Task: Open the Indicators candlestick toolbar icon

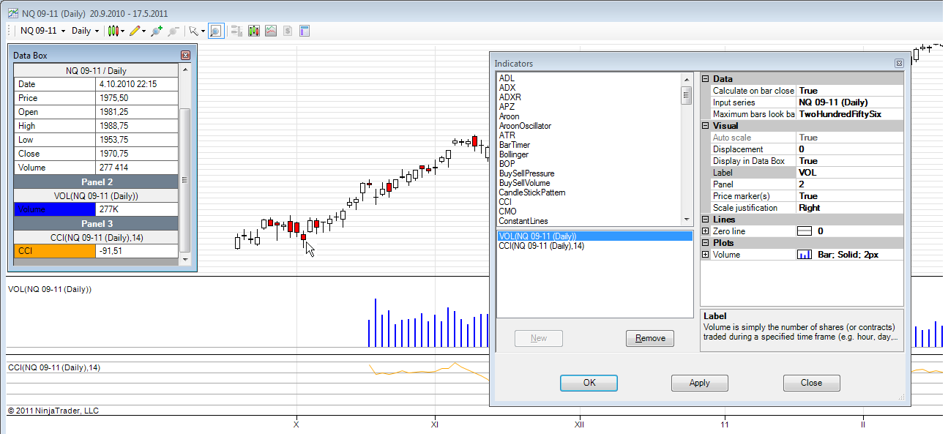Action: click(x=254, y=31)
